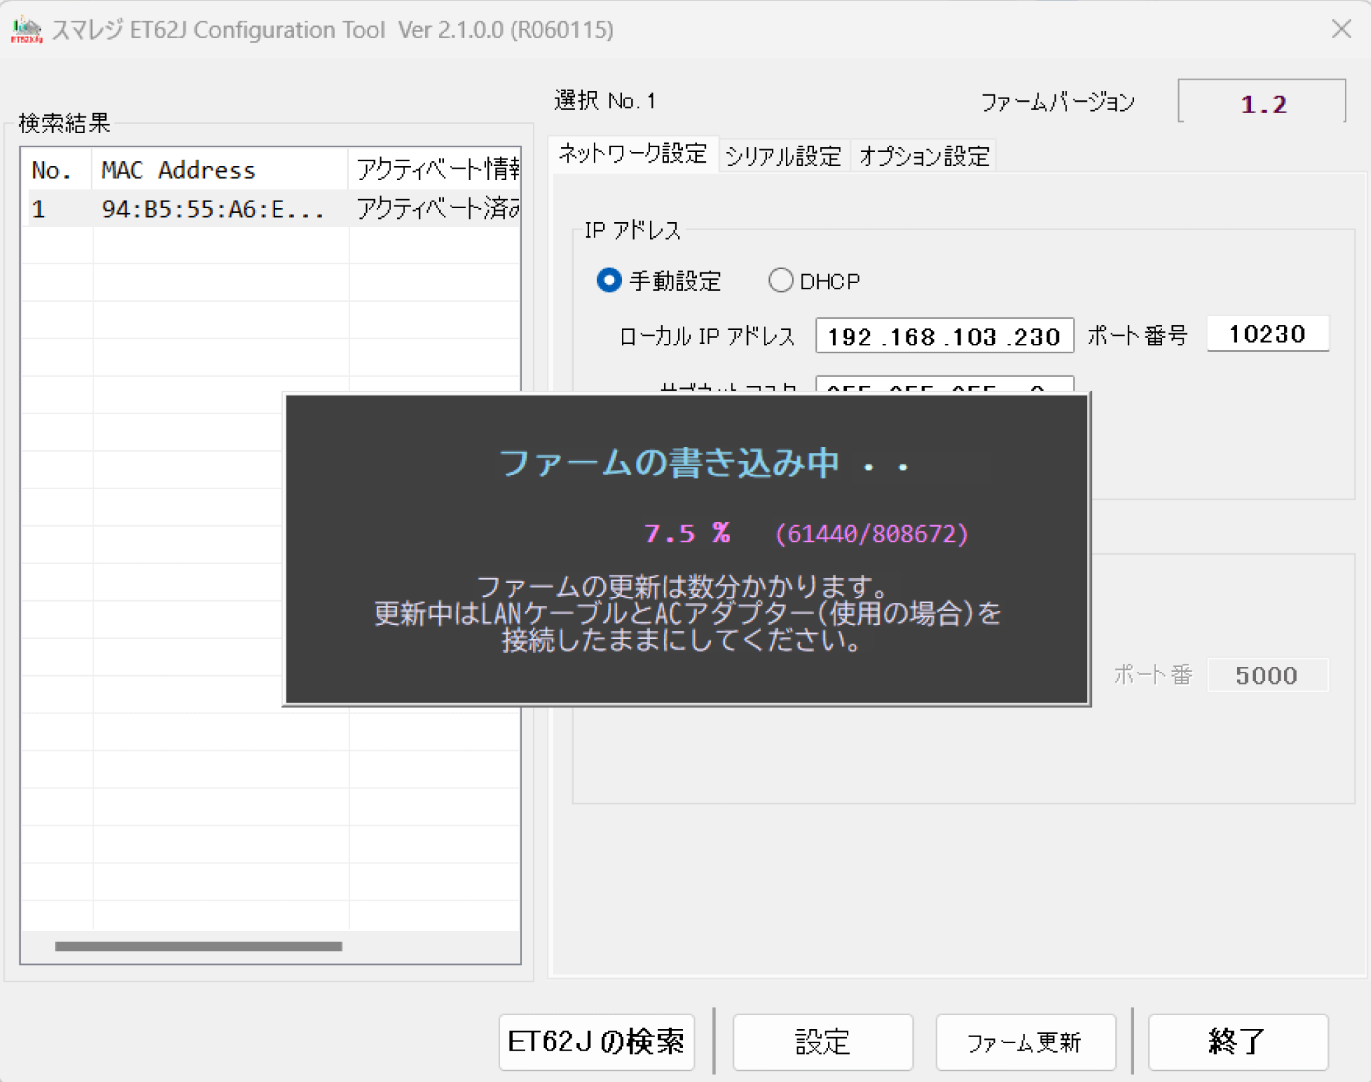The height and width of the screenshot is (1082, 1371).
Task: Click the 終了 button
Action: click(x=1238, y=1042)
